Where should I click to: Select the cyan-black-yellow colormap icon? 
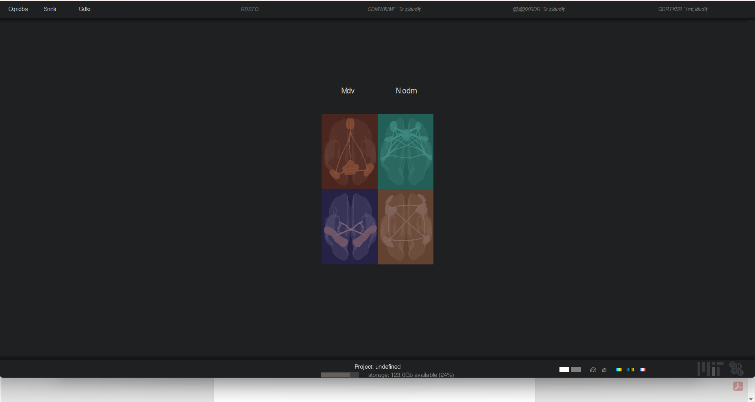coord(631,370)
